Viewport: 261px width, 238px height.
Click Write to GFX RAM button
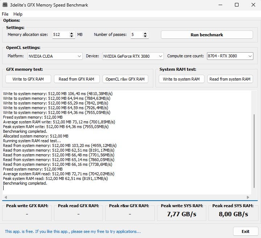click(28, 79)
